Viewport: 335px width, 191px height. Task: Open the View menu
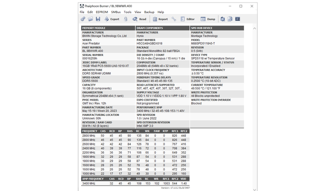[138, 12]
